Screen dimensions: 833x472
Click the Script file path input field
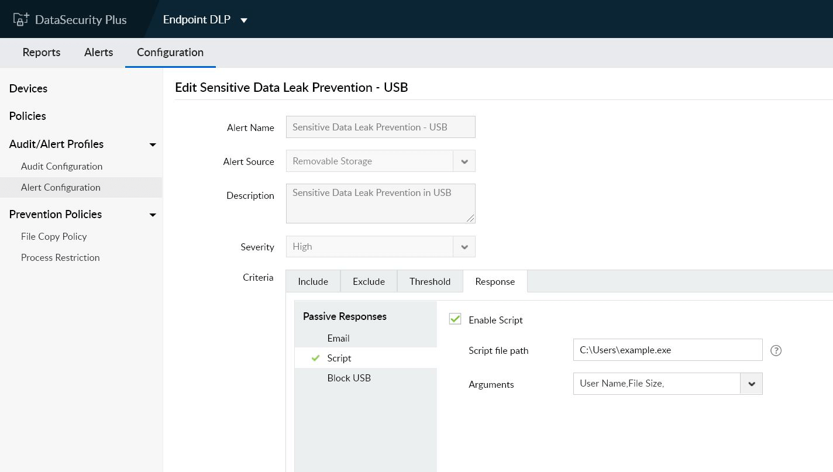coord(667,350)
